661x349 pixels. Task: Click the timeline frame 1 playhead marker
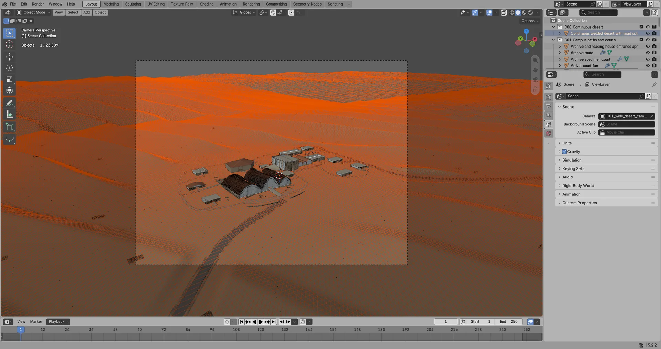21,330
